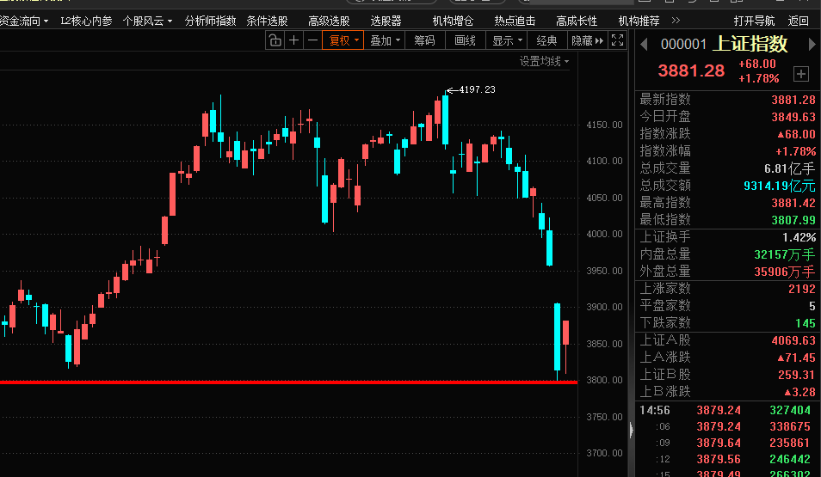This screenshot has width=821, height=477.
Task: Zoom in chart with plus icon
Action: [294, 40]
